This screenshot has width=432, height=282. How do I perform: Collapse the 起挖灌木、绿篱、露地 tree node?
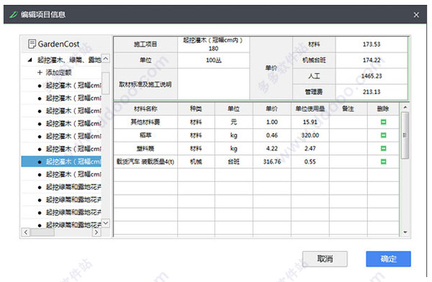30,60
